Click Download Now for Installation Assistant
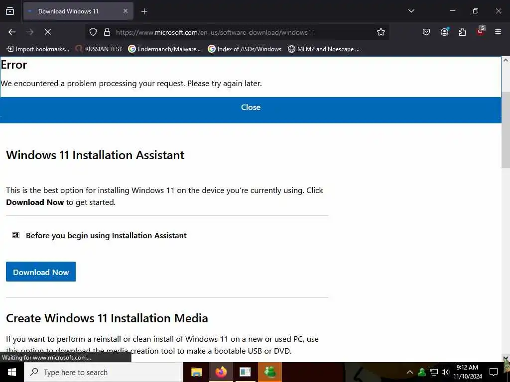 click(x=41, y=272)
